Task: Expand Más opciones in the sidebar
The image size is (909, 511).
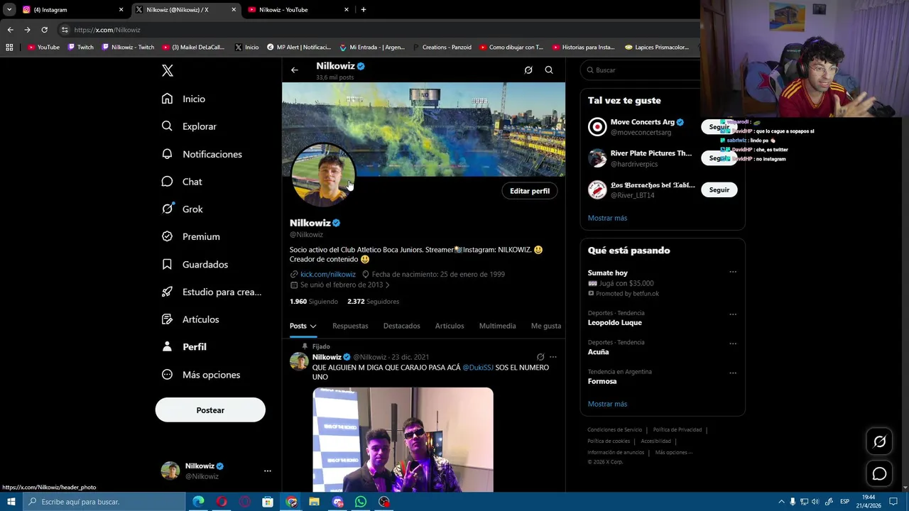Action: pos(201,375)
